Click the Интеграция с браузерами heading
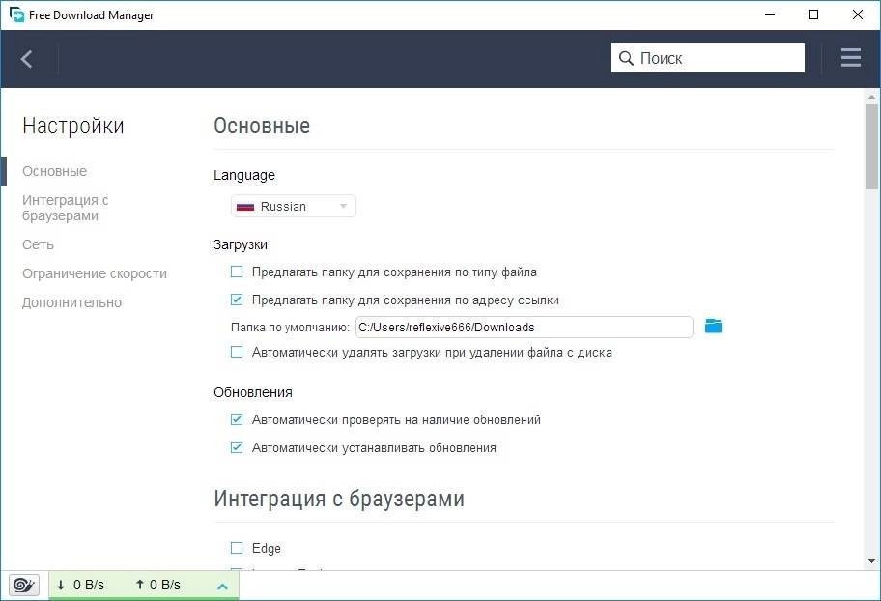Viewport: 881px width, 601px height. click(x=339, y=499)
